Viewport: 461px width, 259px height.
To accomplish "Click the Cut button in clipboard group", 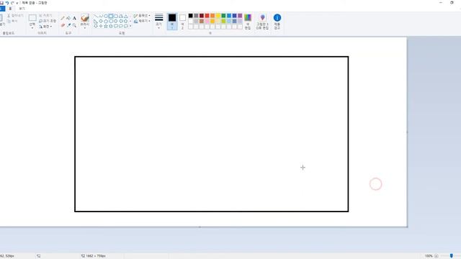I will [15, 15].
